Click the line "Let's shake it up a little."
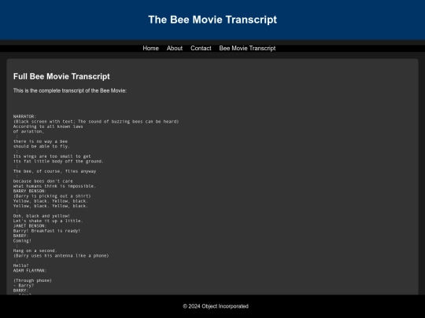The height and width of the screenshot is (318, 425). pyautogui.click(x=48, y=221)
